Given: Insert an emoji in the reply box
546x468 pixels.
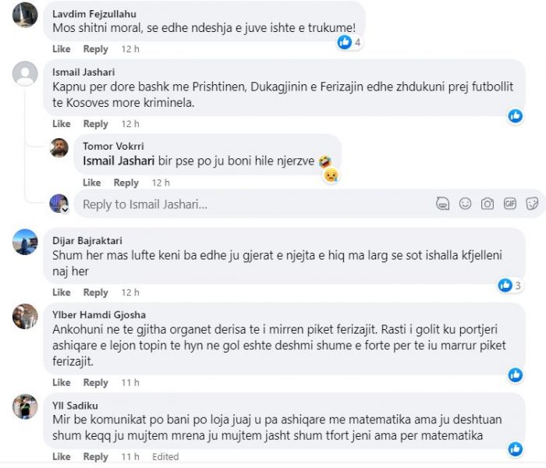Looking at the screenshot, I should pyautogui.click(x=465, y=204).
